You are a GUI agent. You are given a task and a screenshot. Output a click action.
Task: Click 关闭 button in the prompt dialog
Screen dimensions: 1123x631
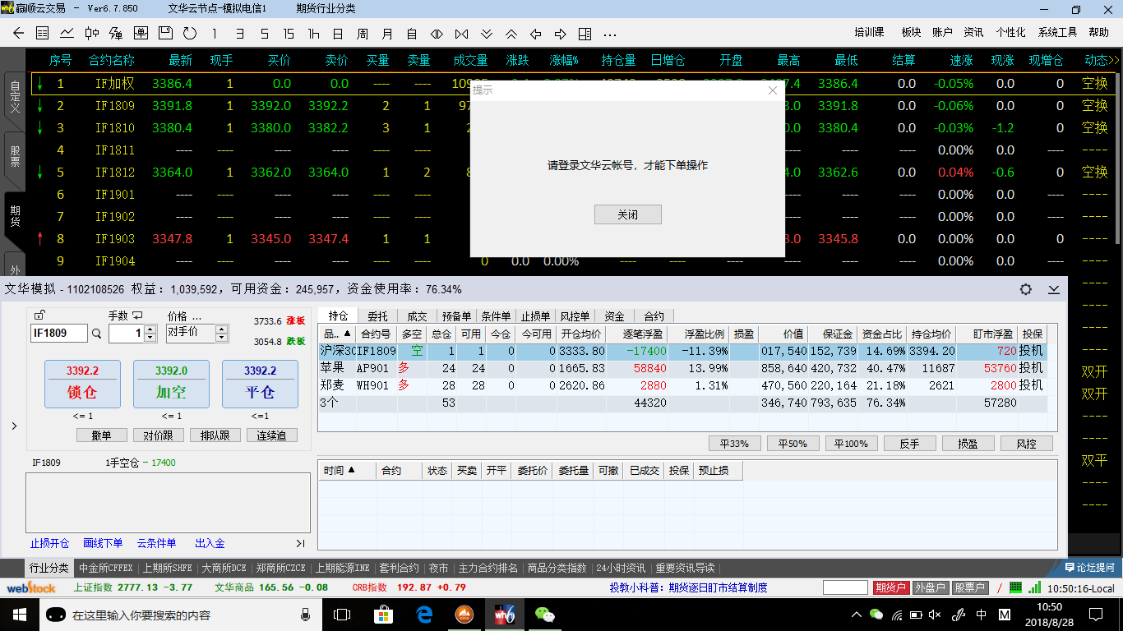pos(627,214)
